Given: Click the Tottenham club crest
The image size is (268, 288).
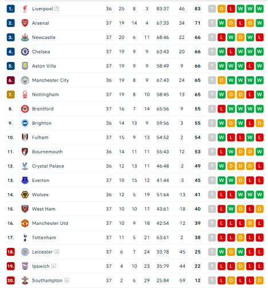Looking at the screenshot, I should (x=25, y=238).
